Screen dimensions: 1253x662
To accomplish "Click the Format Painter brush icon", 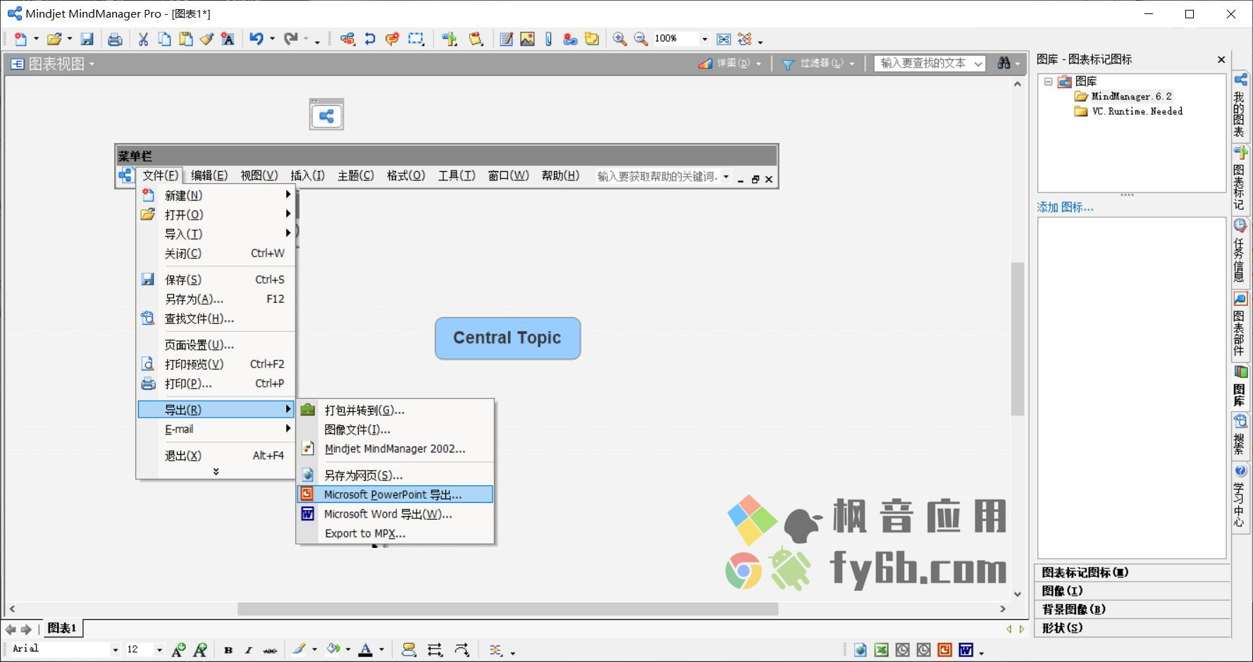I will coord(206,39).
